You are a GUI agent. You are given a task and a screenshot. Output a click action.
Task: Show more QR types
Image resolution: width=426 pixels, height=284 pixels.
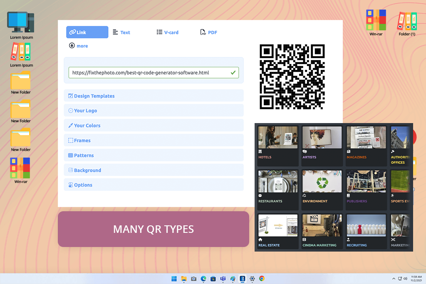point(78,46)
